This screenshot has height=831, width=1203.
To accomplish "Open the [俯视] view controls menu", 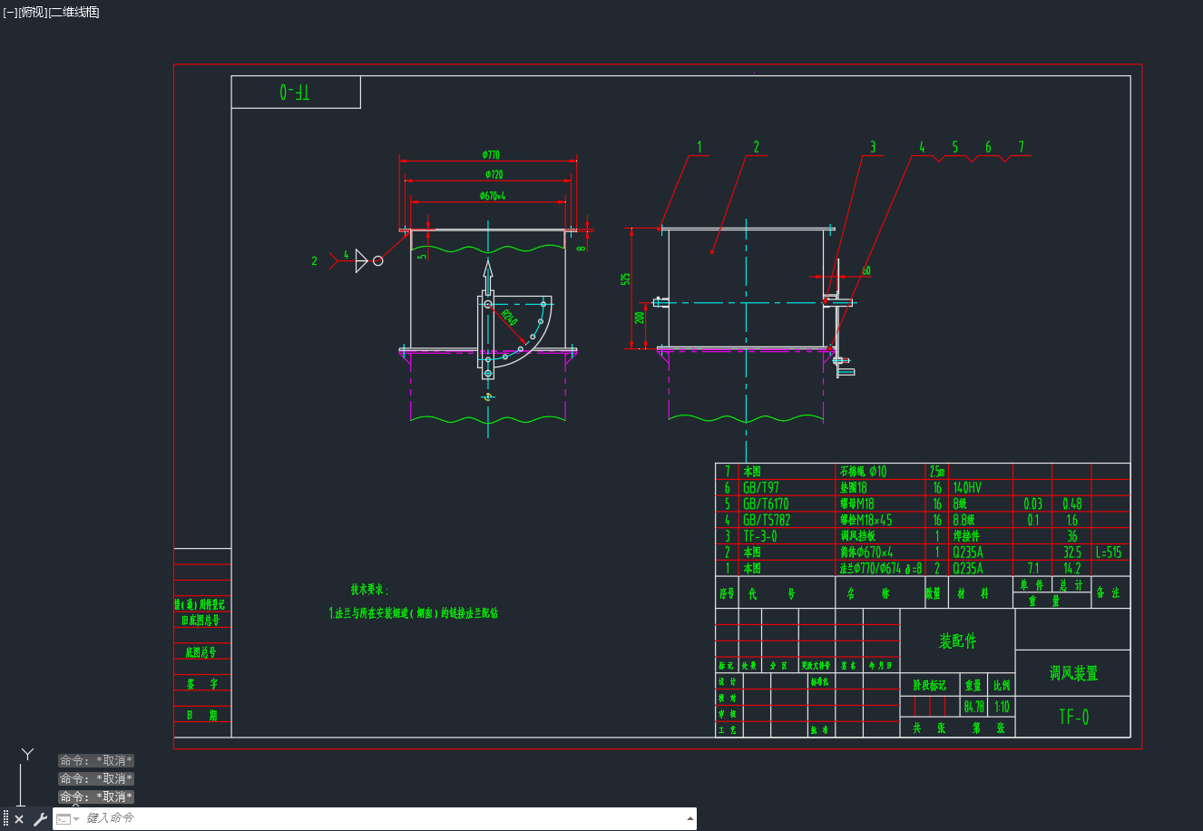I will click(33, 12).
